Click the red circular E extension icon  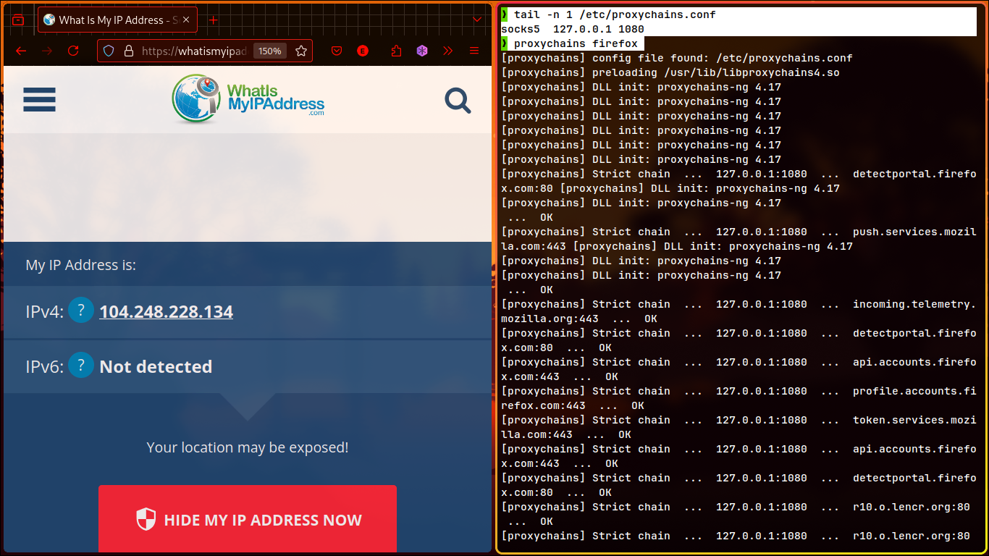(363, 51)
